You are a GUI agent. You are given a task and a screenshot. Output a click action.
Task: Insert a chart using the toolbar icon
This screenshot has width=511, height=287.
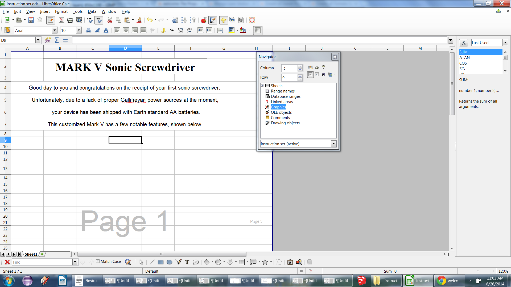coord(204,20)
